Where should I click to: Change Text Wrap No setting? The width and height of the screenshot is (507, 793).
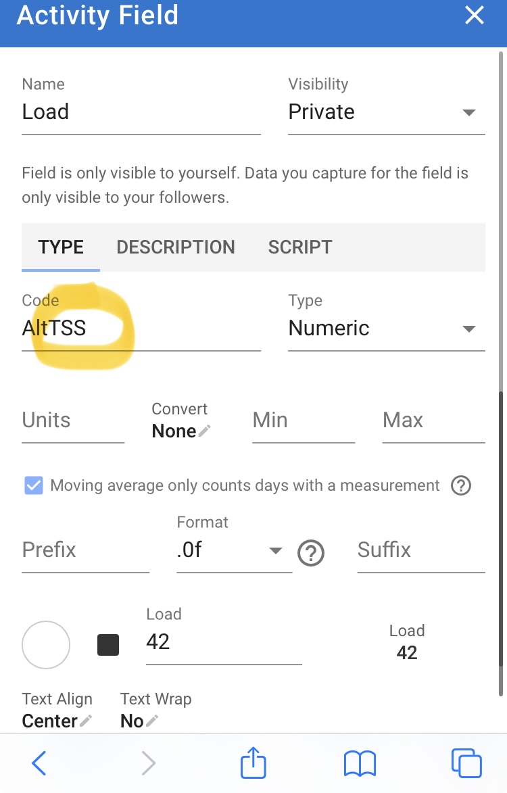click(139, 721)
